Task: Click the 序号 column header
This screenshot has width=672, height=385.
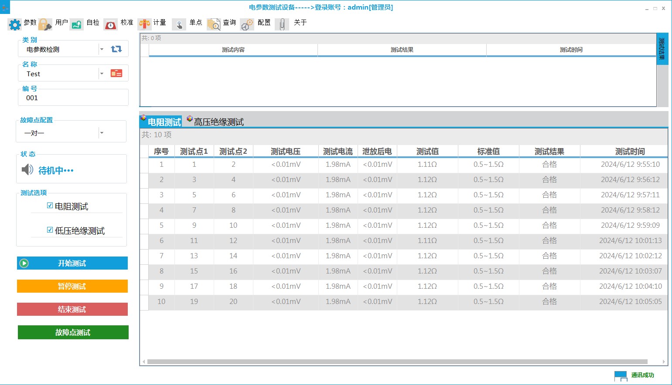Action: (161, 151)
